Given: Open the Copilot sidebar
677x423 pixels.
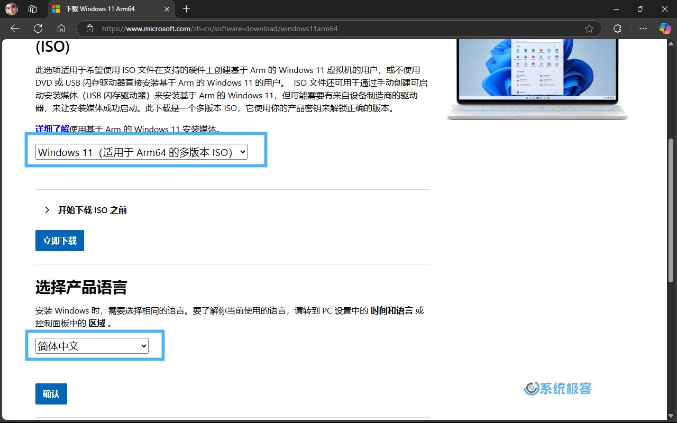Looking at the screenshot, I should click(x=665, y=29).
